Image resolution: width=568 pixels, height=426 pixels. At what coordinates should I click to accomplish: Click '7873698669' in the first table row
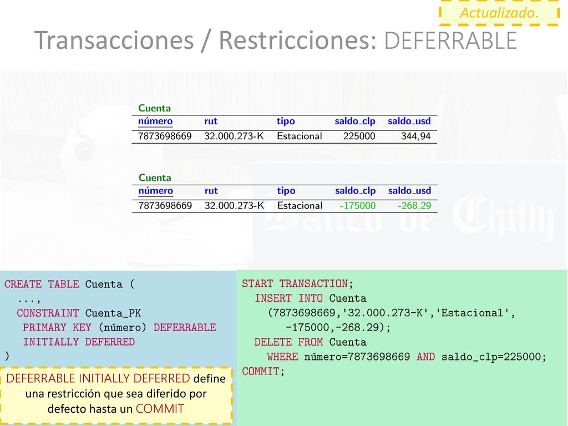click(164, 136)
